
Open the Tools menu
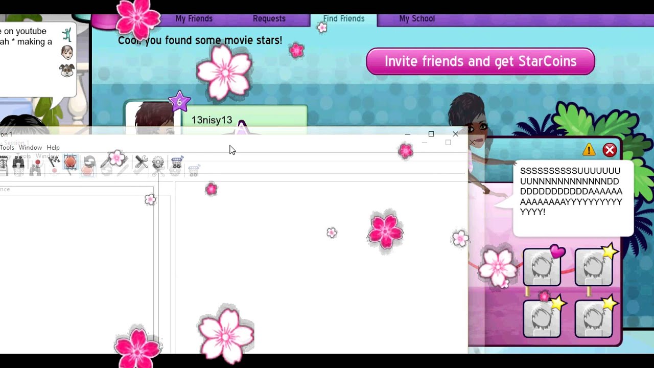[7, 148]
